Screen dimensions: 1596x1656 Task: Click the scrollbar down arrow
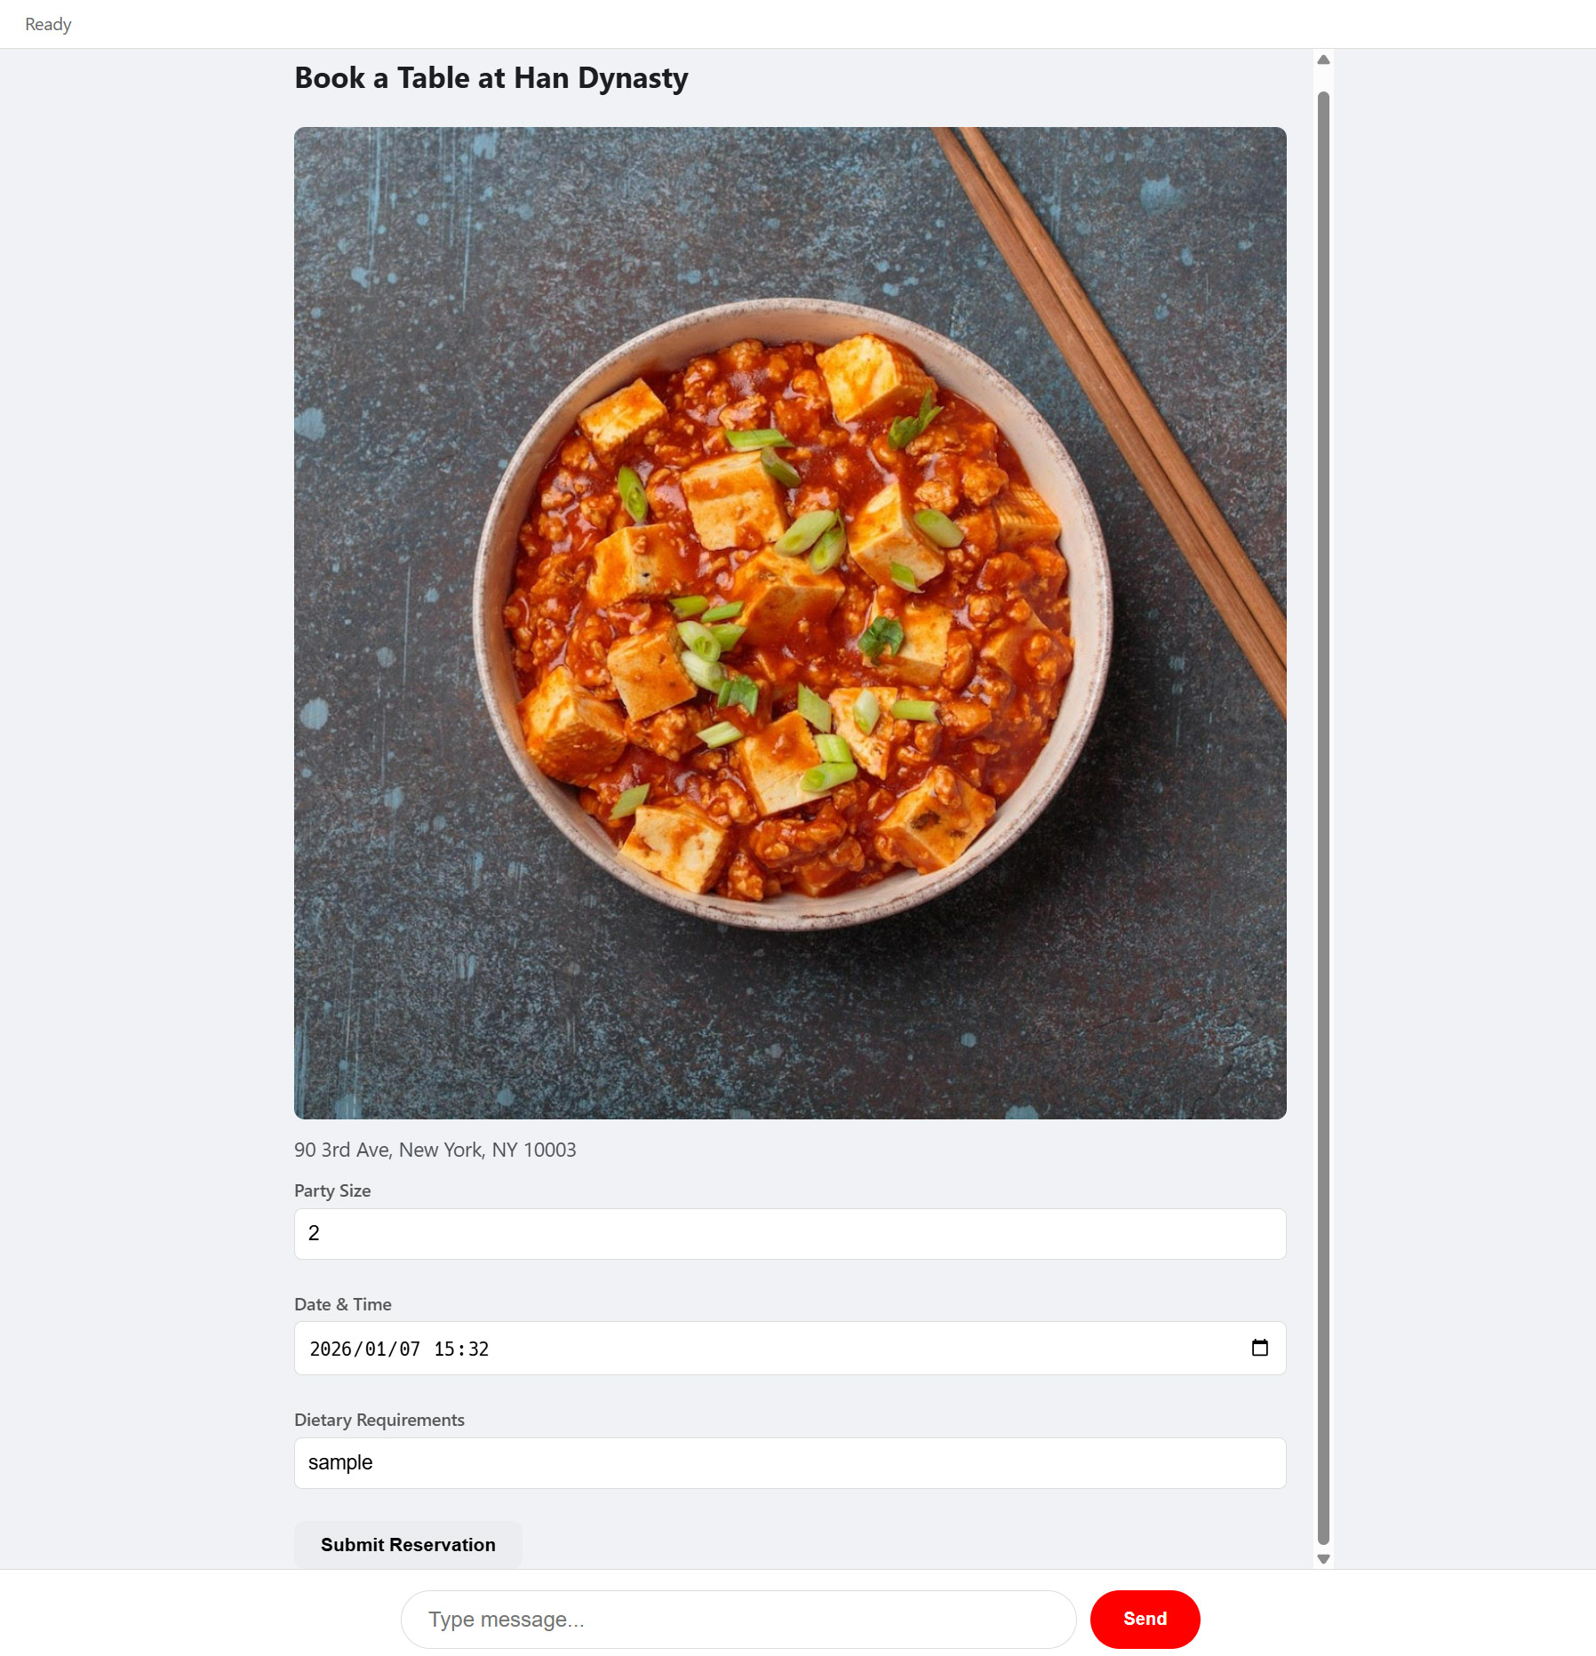coord(1323,1559)
